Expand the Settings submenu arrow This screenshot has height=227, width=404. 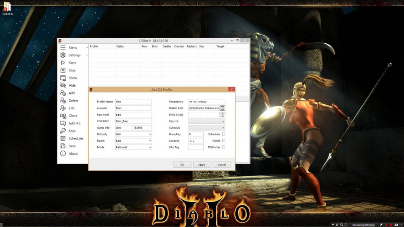click(87, 55)
